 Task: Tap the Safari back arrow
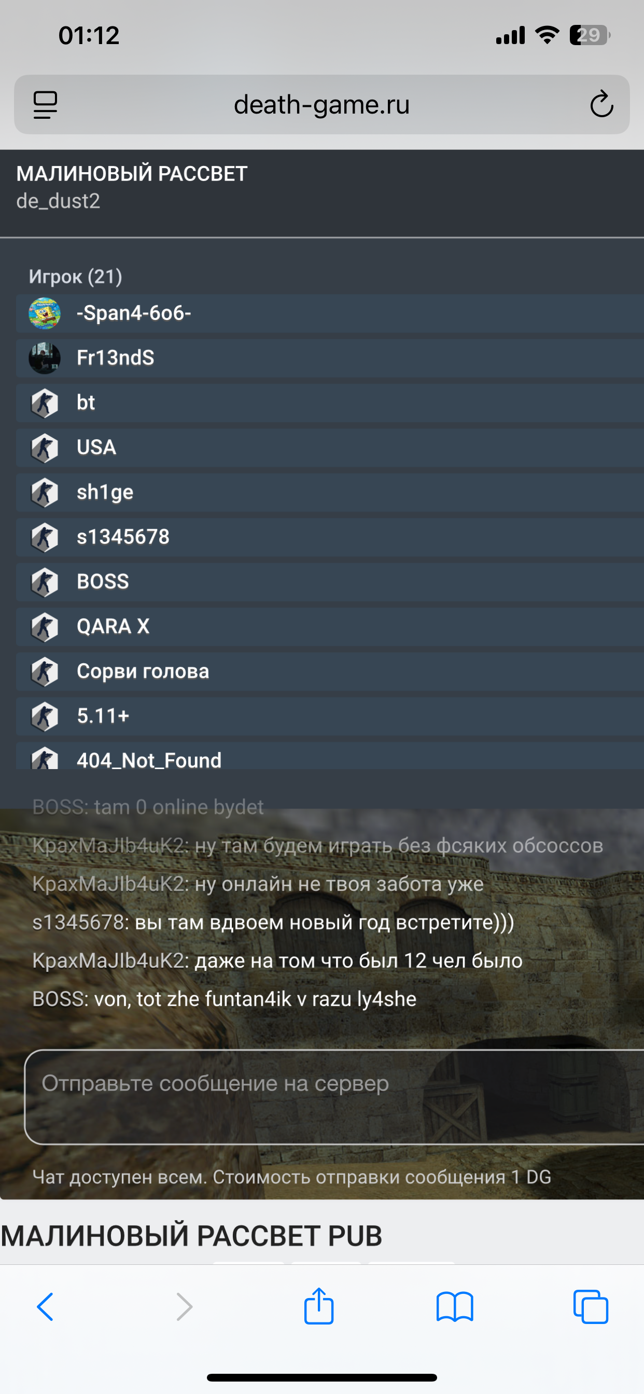pos(46,1307)
